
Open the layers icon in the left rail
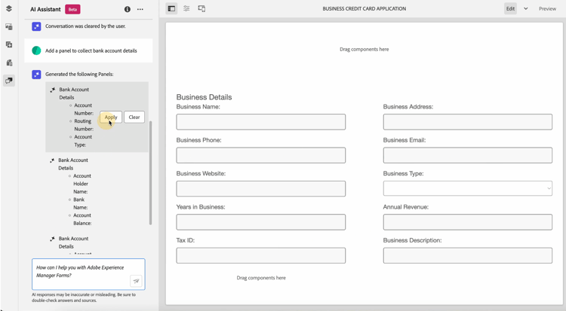click(x=9, y=8)
